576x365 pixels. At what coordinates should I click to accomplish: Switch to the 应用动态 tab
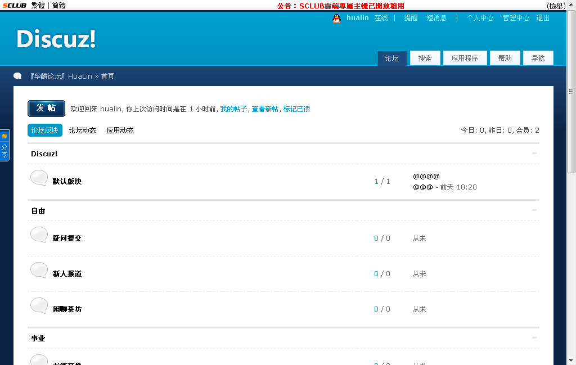[x=120, y=130]
